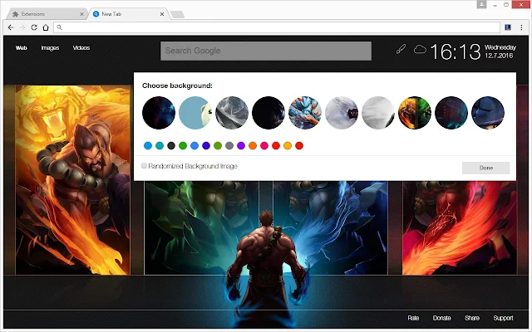Pick the purple color dot
Image resolution: width=532 pixels, height=332 pixels.
pyautogui.click(x=241, y=146)
